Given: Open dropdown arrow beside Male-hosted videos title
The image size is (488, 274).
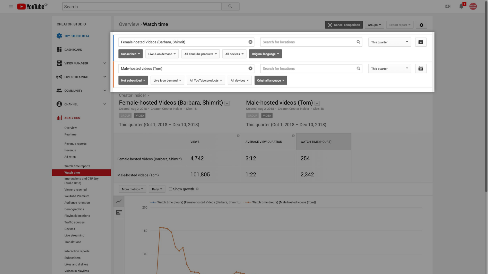Looking at the screenshot, I should point(317,103).
